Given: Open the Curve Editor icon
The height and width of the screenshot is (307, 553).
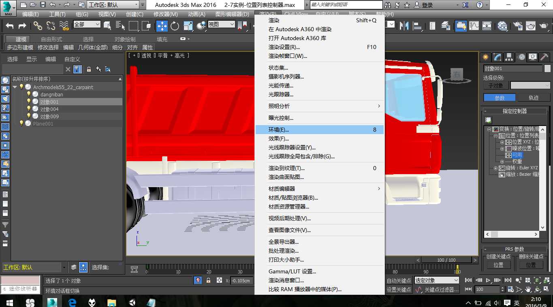Looking at the screenshot, I should point(474,26).
